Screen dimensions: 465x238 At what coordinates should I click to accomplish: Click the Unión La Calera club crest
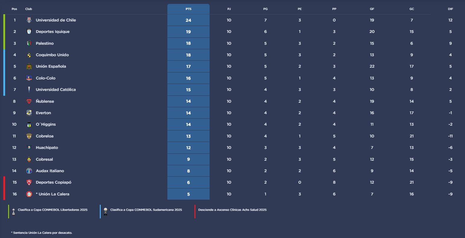pos(29,194)
